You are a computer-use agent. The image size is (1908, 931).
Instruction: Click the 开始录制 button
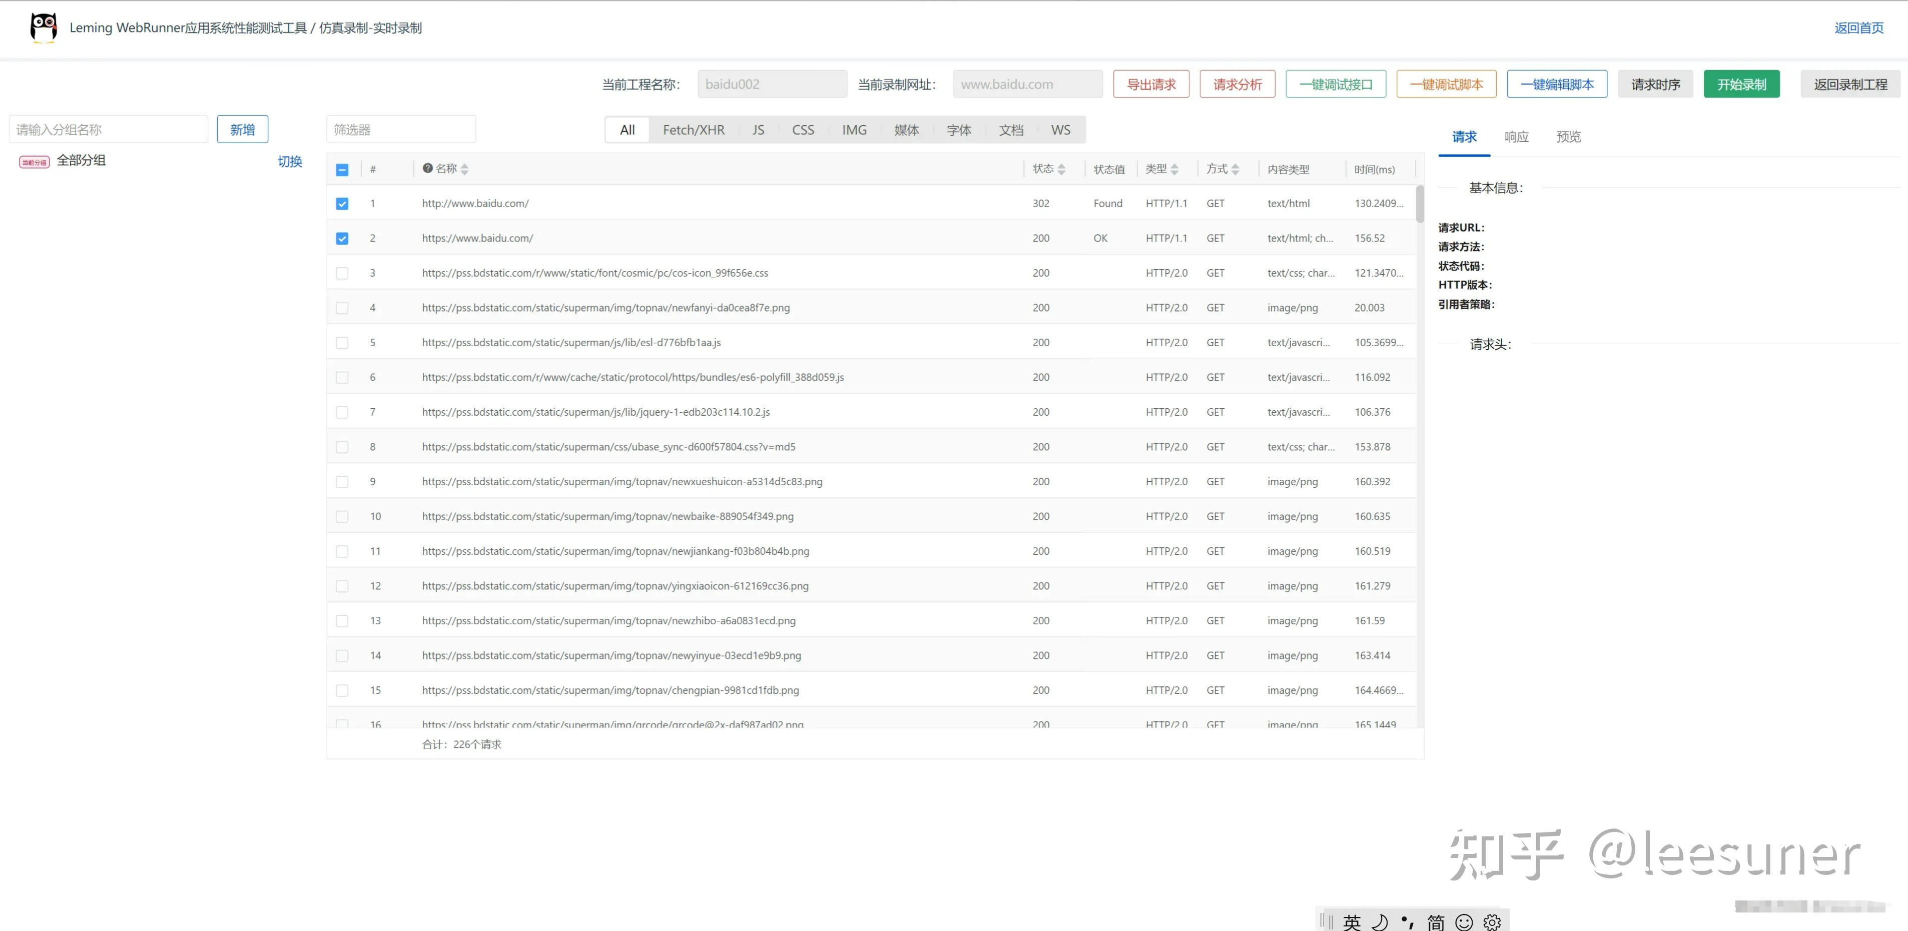click(x=1741, y=85)
